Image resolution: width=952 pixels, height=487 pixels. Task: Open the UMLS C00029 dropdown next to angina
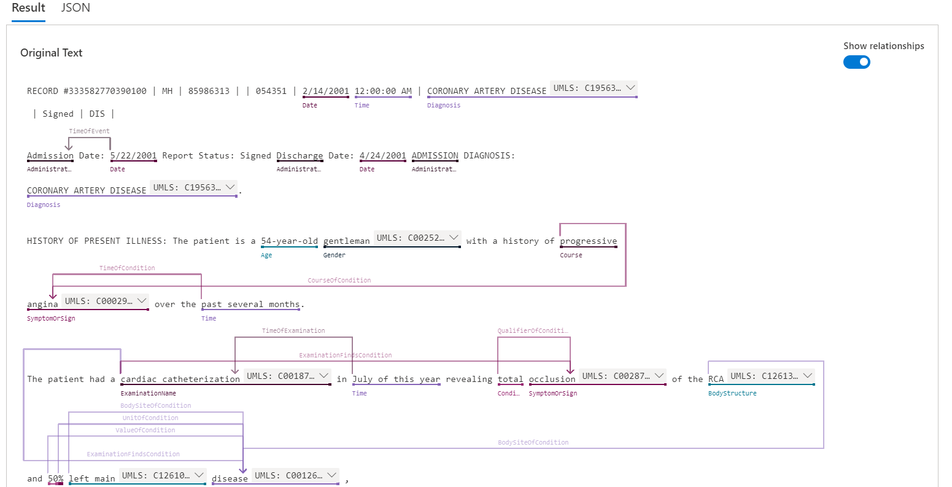(105, 301)
